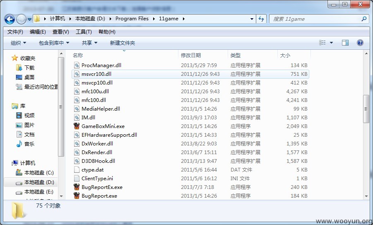This screenshot has height=225, width=373.
Task: Click file list scrollbar up arrow
Action: (366, 53)
